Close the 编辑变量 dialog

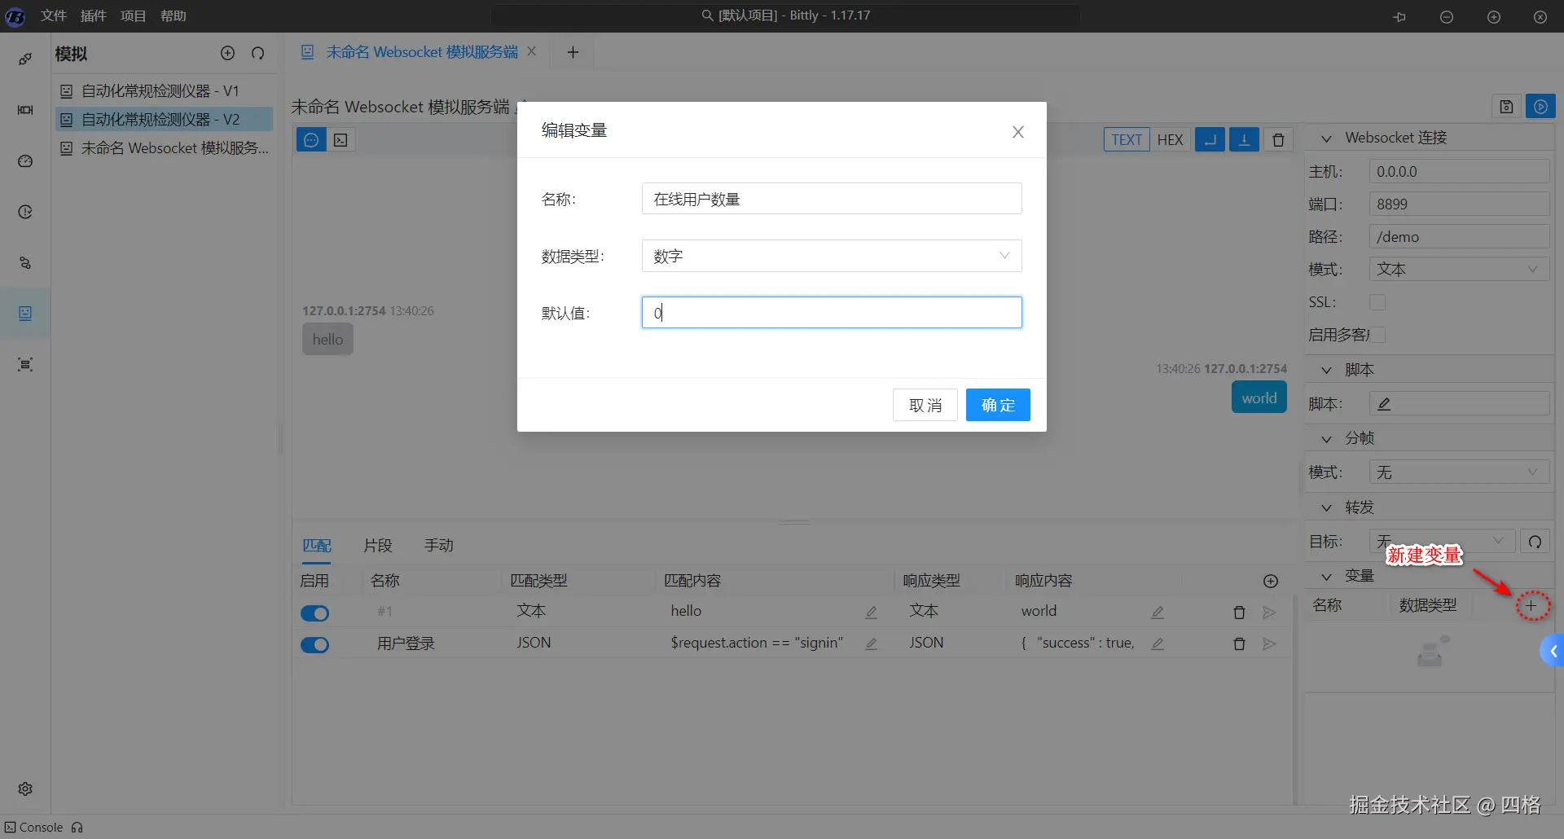point(1018,132)
